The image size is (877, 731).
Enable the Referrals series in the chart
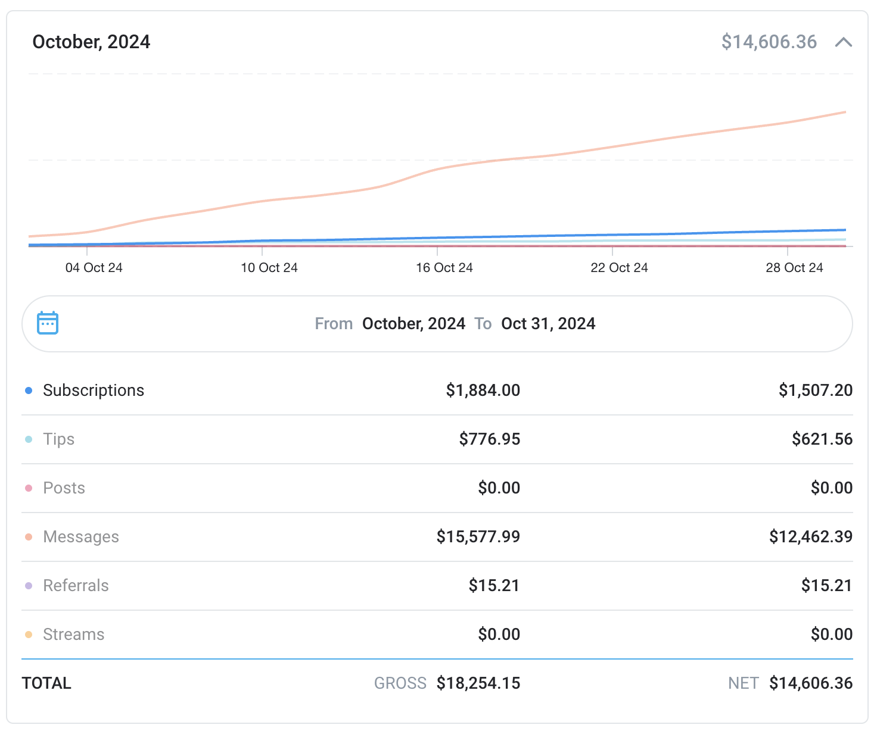[76, 586]
